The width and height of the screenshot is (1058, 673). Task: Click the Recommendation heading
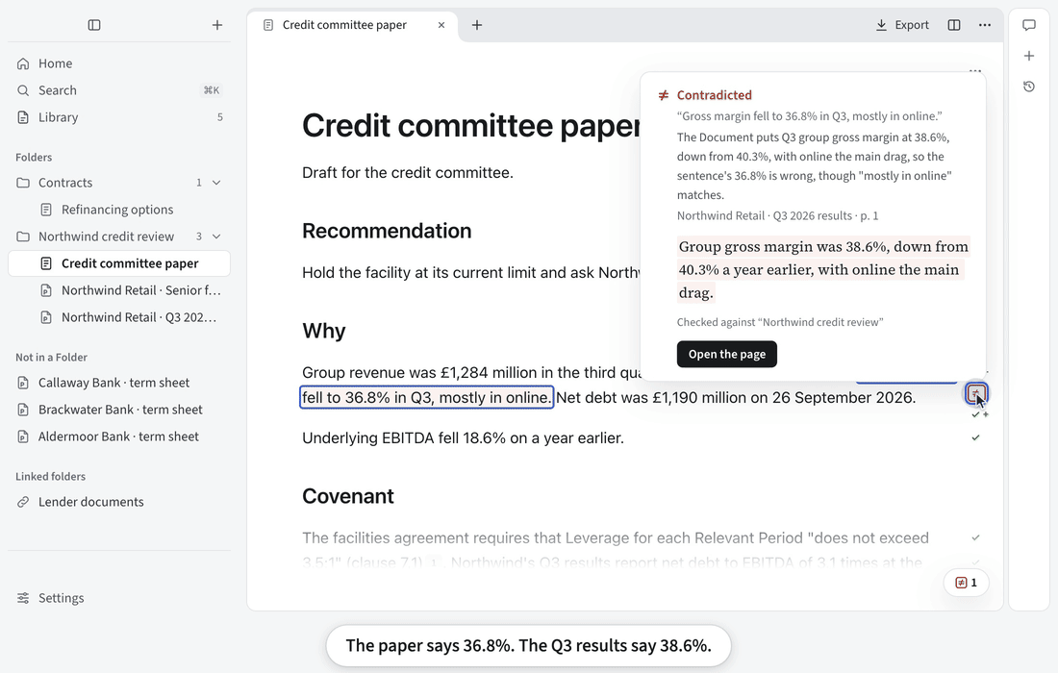[387, 231]
